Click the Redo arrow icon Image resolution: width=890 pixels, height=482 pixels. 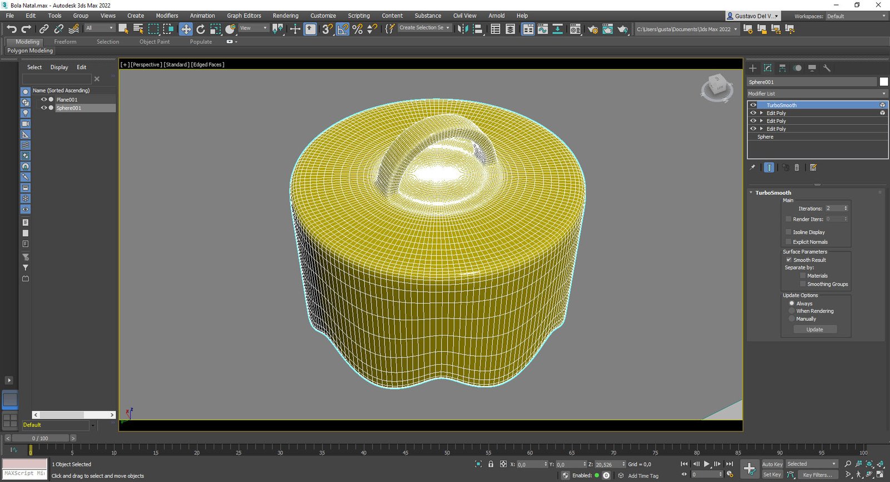[x=26, y=29]
